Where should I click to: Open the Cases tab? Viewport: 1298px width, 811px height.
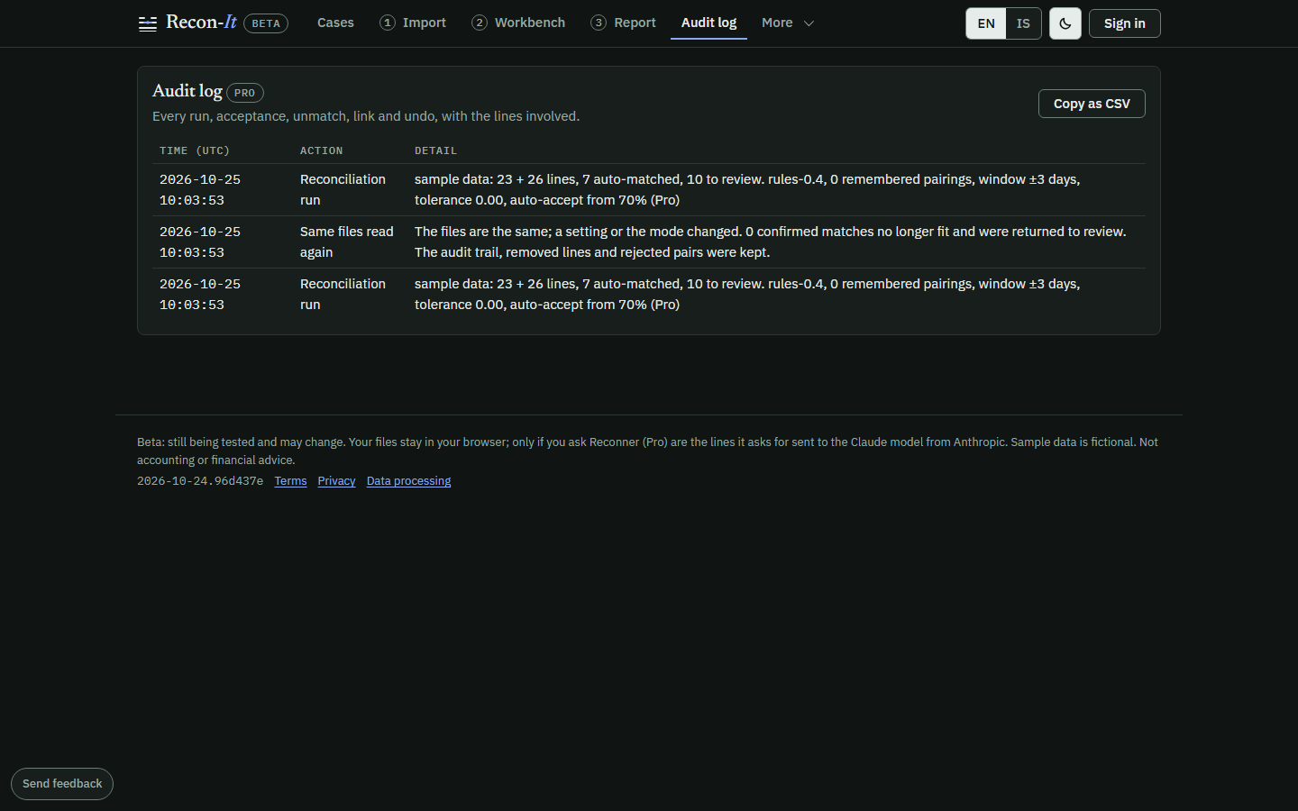pyautogui.click(x=335, y=23)
